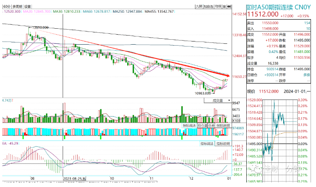
Task: Click the 11650.27 price axis label
Action: point(239,77)
